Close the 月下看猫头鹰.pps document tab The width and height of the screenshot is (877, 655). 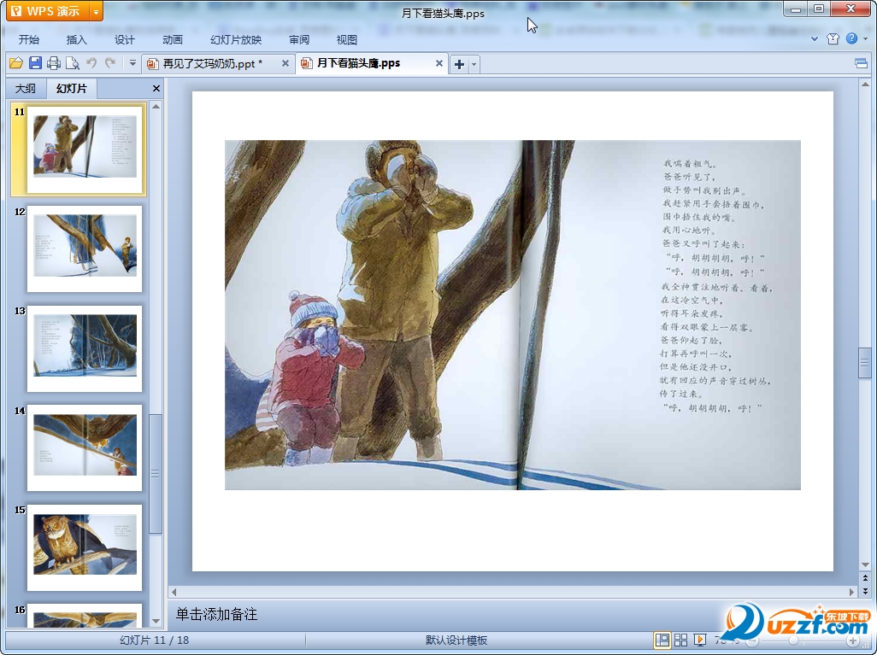pos(439,63)
